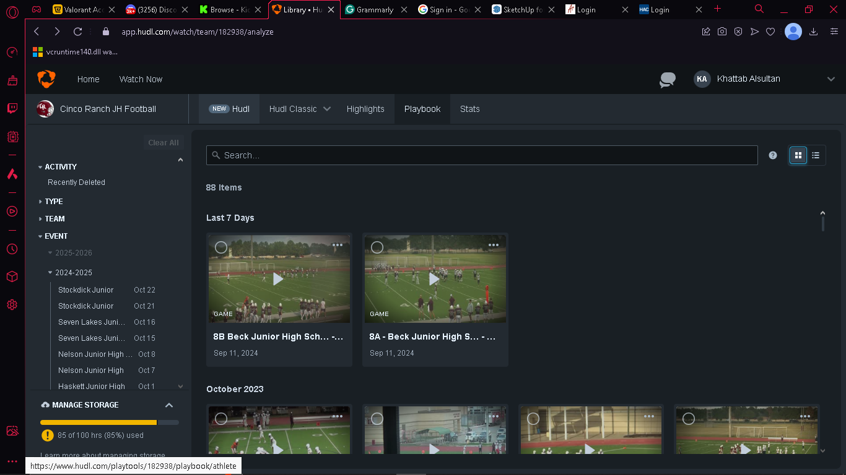
Task: Click the KA user avatar
Action: click(x=702, y=79)
